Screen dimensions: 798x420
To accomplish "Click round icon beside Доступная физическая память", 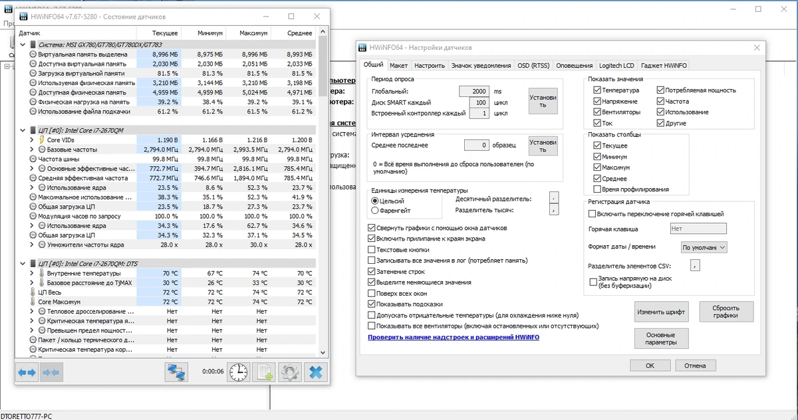I will (x=33, y=92).
